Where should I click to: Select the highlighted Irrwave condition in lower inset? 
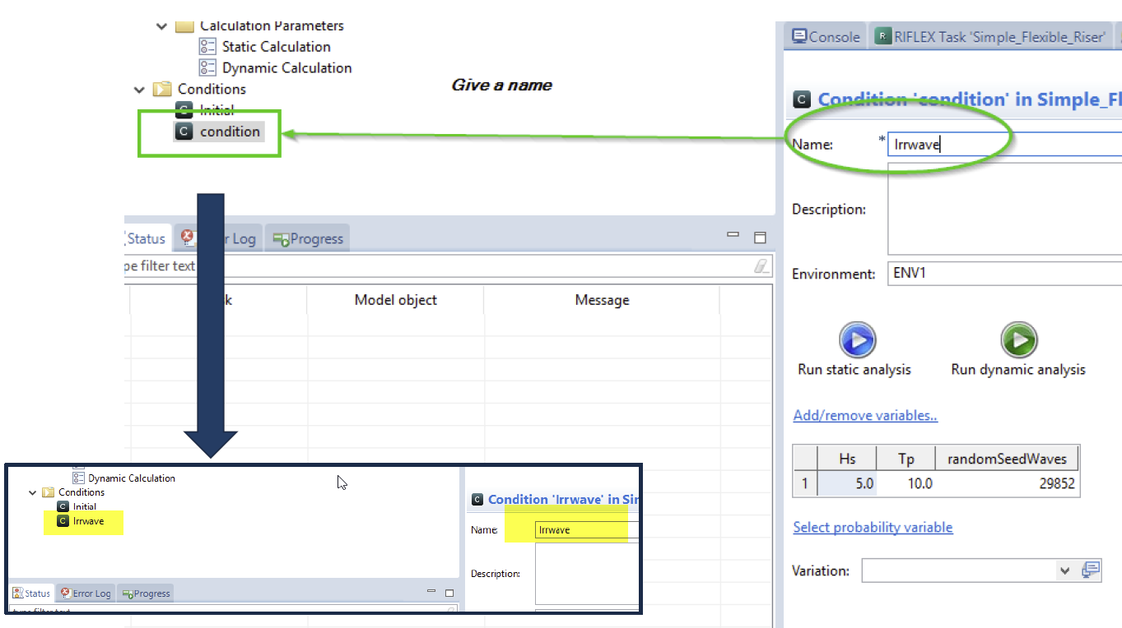pyautogui.click(x=88, y=521)
